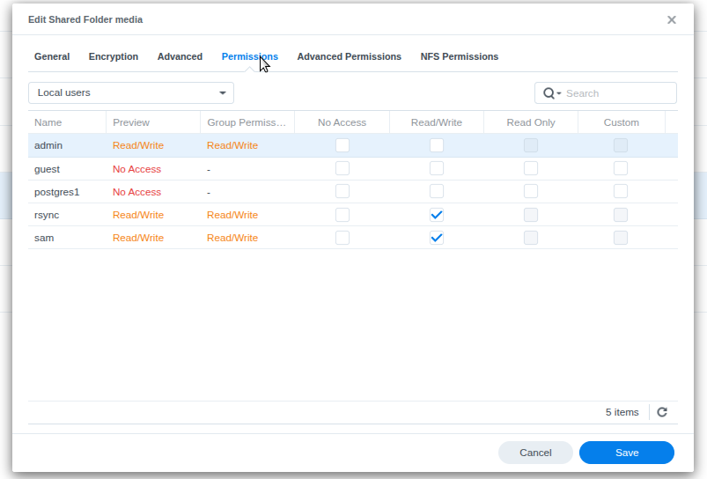Sort by the Name column header

point(48,122)
